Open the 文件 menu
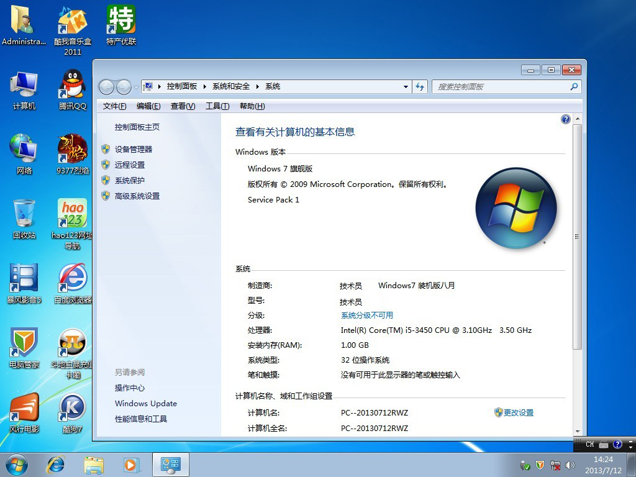 pos(114,106)
